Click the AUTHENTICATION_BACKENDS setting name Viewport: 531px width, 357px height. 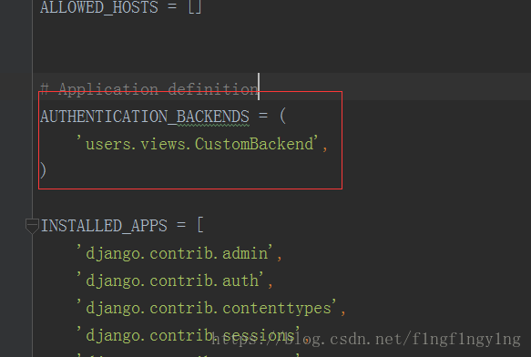[145, 117]
